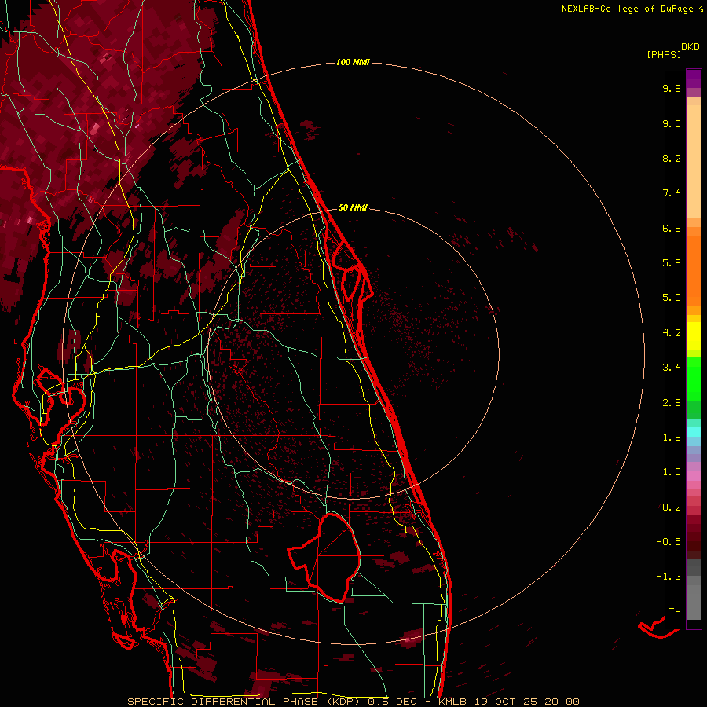Viewport: 707px width, 707px height.
Task: Select the 9.0 value on the scale
Action: pos(672,123)
